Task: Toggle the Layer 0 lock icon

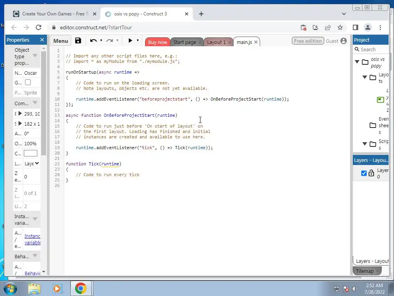Action: 371,173
